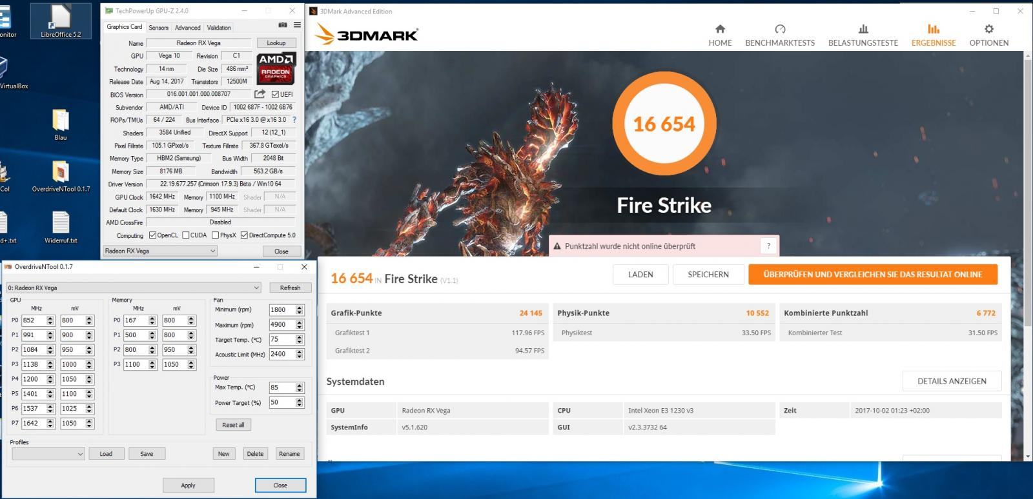The width and height of the screenshot is (1033, 499).
Task: Click the Reset all button
Action: 233,425
